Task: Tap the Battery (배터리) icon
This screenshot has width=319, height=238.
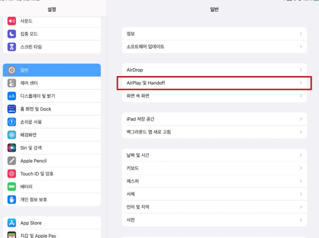Action: 12,187
